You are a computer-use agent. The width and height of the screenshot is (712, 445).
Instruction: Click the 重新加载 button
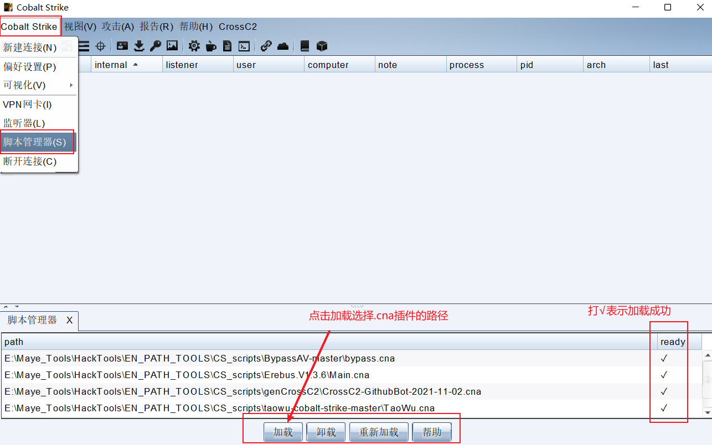coord(379,432)
